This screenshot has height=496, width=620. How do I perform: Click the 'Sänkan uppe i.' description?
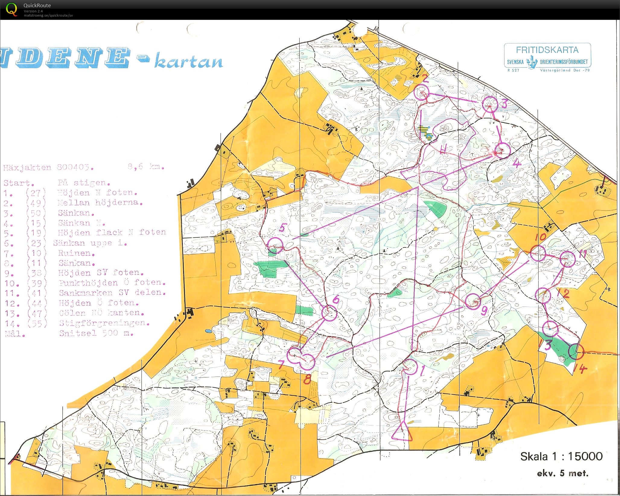[90, 243]
